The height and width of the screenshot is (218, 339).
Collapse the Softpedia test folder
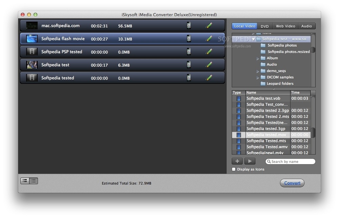click(253, 39)
